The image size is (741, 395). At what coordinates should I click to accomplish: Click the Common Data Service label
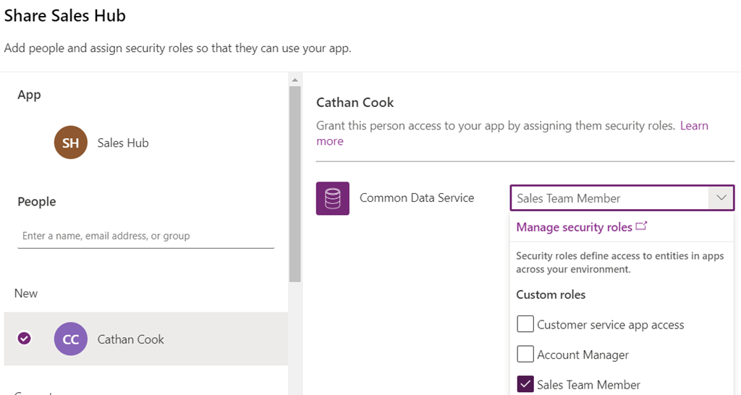coord(417,197)
